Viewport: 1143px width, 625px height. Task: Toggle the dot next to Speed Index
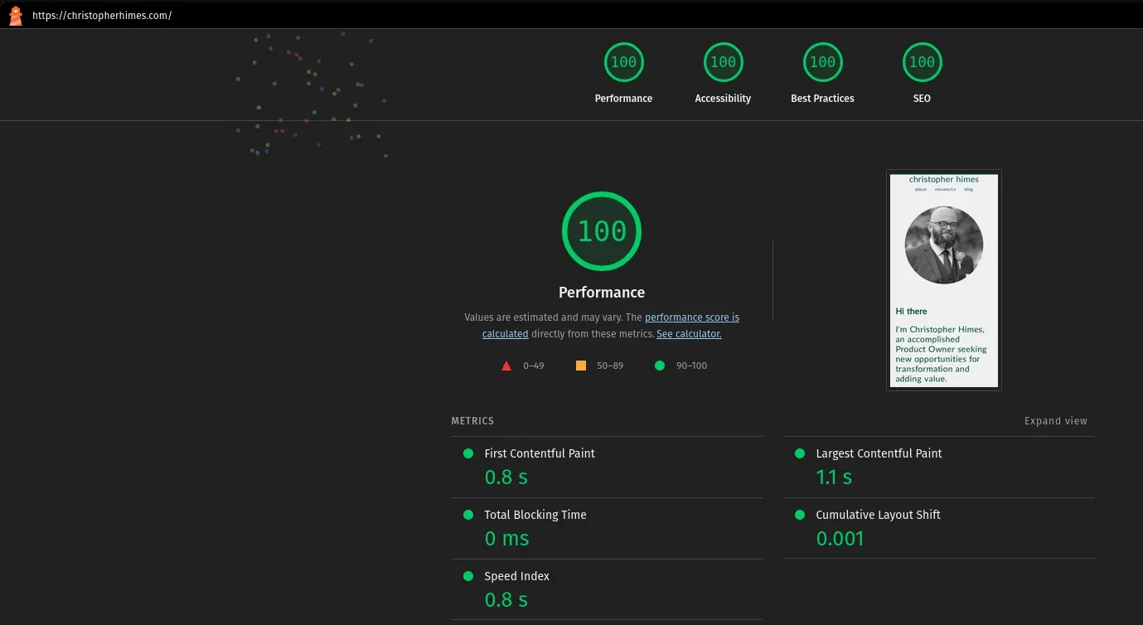coord(468,576)
